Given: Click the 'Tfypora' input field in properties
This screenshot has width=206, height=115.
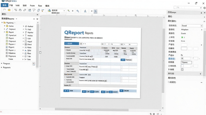Looking at the screenshot, I should pyautogui.click(x=186, y=62).
